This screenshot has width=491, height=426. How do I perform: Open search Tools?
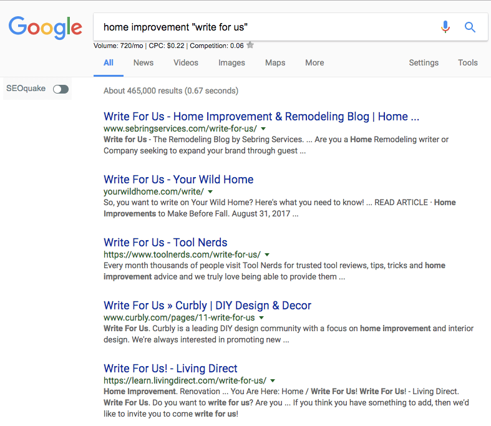click(x=468, y=62)
